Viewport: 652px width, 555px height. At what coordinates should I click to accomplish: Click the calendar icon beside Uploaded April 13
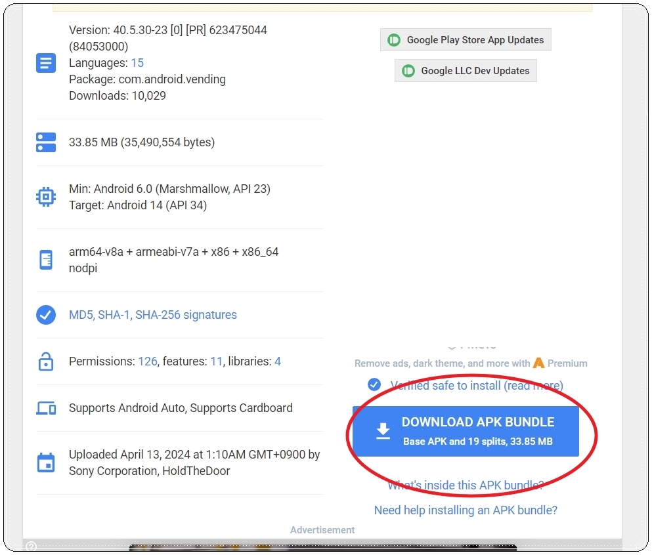click(46, 462)
